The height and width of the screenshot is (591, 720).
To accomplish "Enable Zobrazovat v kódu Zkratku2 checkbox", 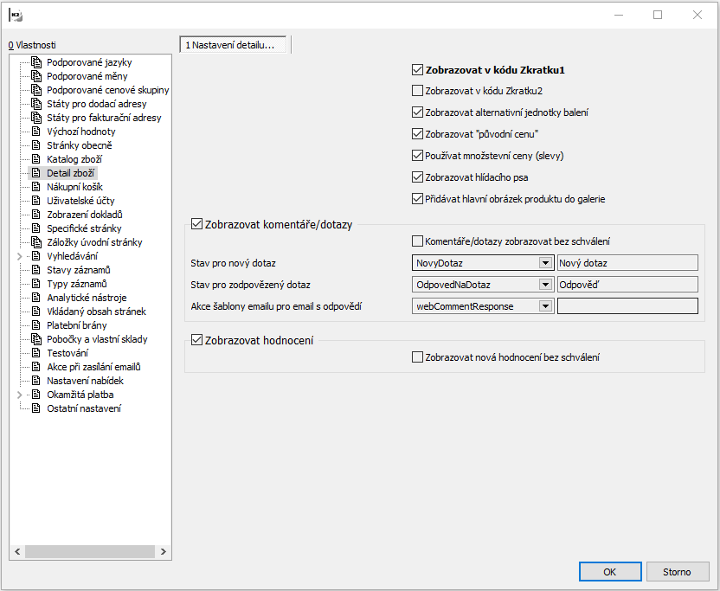I will tap(417, 91).
